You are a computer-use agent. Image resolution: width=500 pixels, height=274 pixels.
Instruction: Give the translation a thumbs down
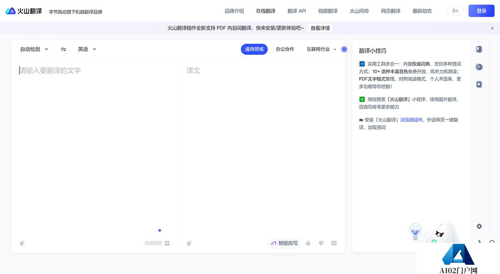click(x=321, y=243)
